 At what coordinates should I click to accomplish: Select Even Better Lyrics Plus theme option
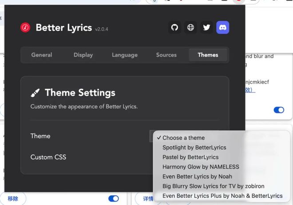tap(222, 196)
